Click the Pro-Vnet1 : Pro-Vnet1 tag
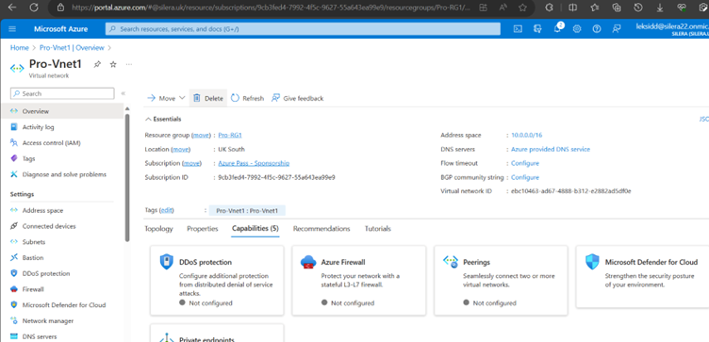This screenshot has width=709, height=342. click(247, 211)
